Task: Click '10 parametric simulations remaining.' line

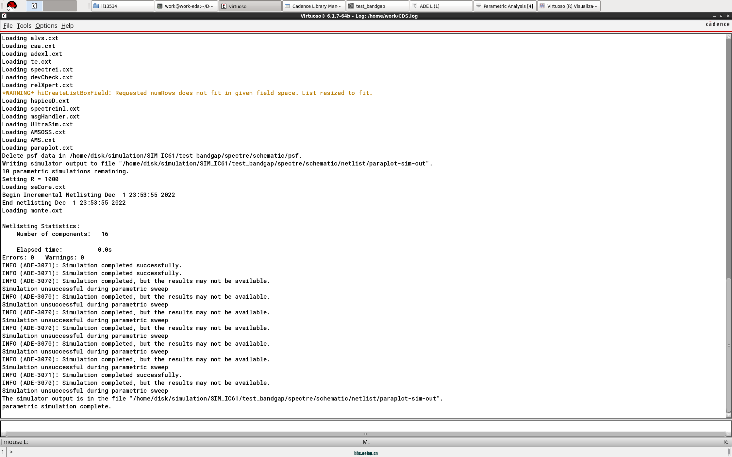Action: (65, 171)
